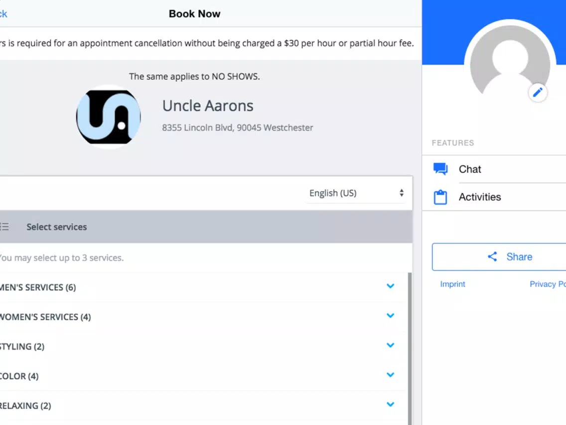566x425 pixels.
Task: Open the Privacy Policy link
Action: tap(548, 284)
